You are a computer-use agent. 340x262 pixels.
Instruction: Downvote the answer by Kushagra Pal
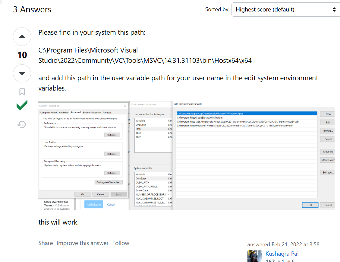(x=22, y=73)
